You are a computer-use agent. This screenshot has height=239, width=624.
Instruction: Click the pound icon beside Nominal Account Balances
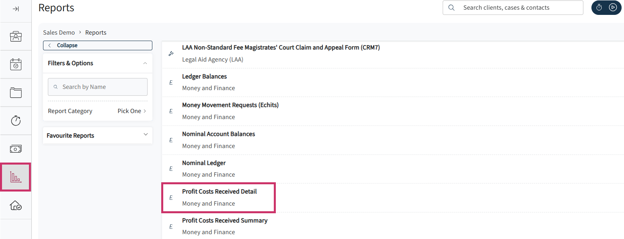pyautogui.click(x=171, y=140)
